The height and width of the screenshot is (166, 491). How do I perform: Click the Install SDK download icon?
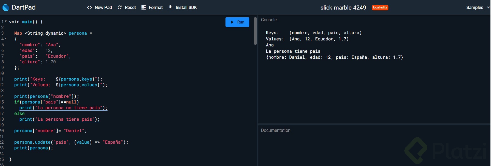point(170,7)
